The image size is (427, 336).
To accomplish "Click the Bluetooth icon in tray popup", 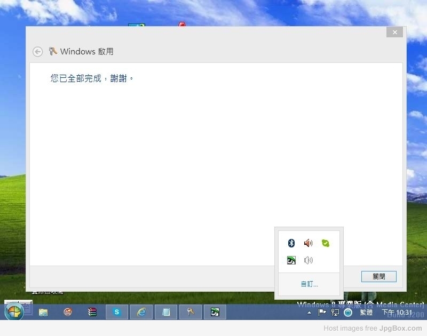I will pyautogui.click(x=291, y=243).
